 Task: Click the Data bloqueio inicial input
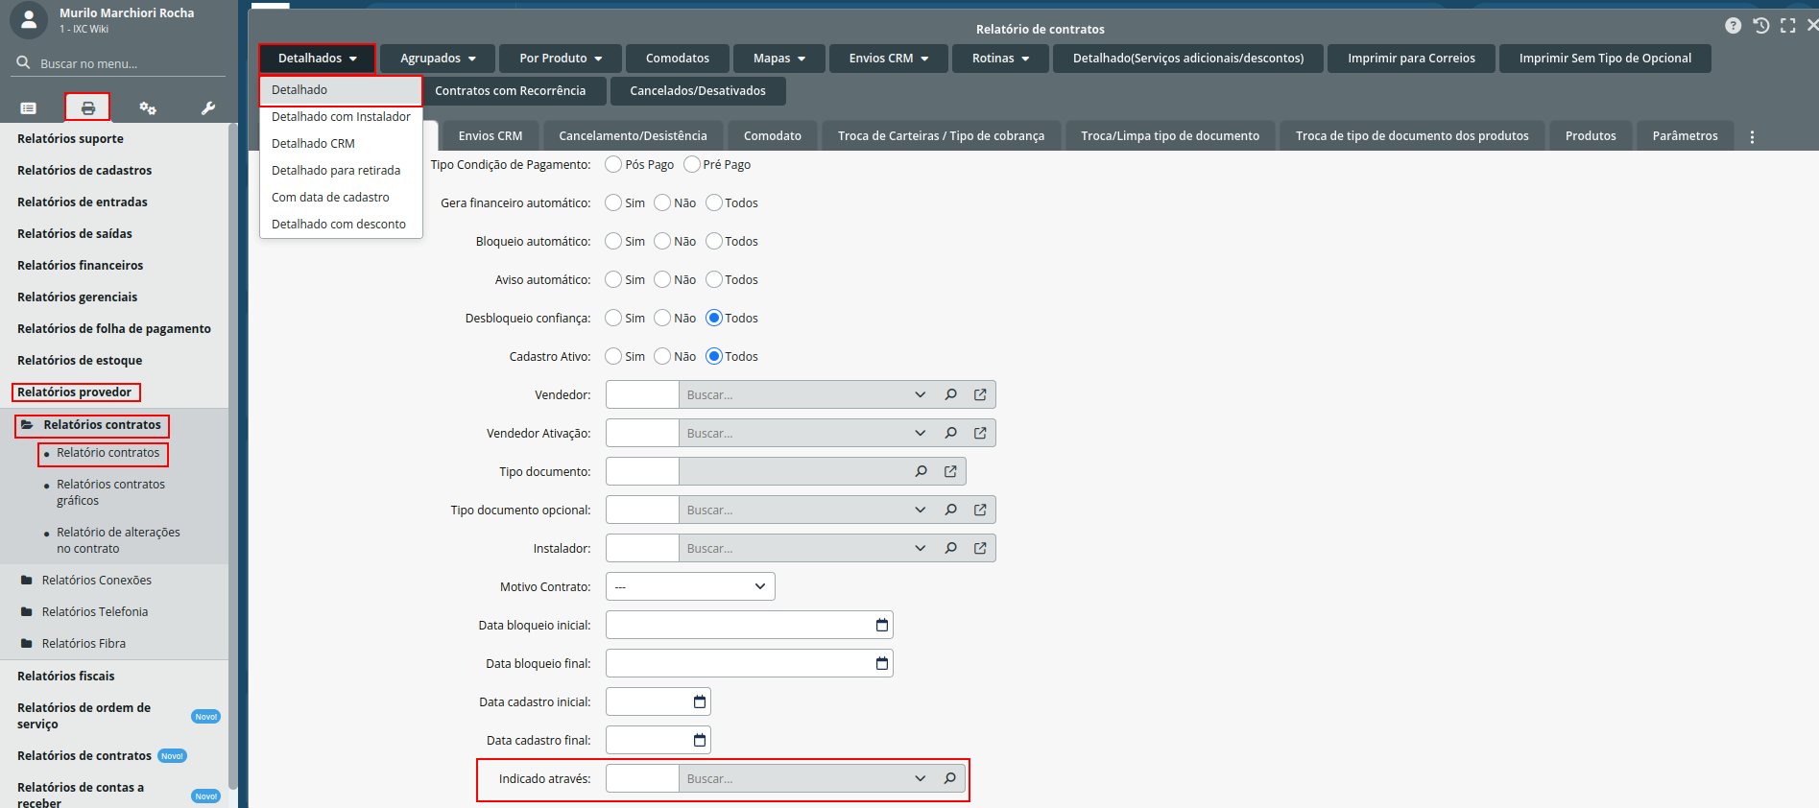pos(750,625)
